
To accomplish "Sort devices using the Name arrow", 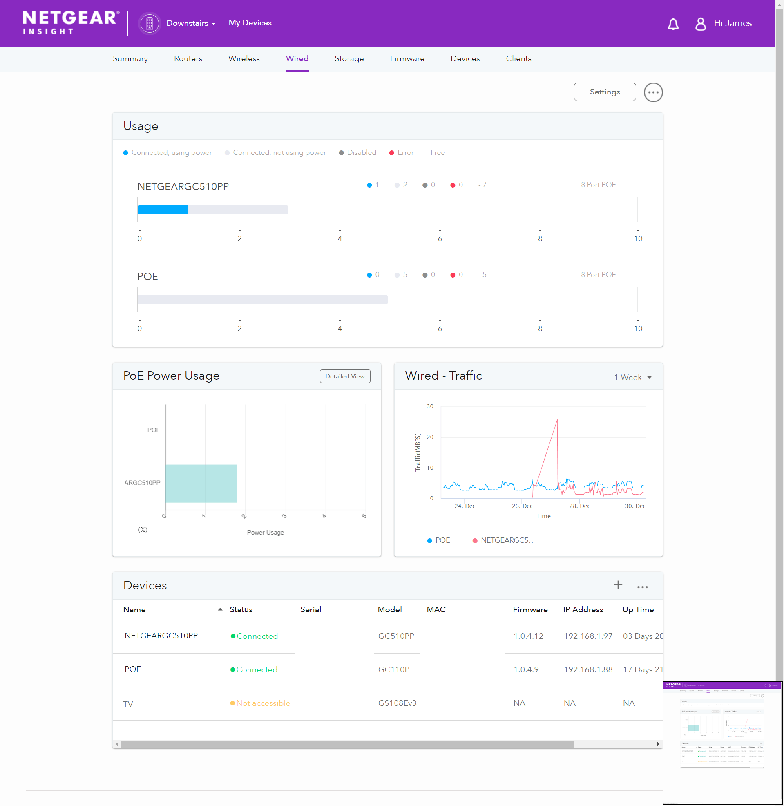I will point(220,609).
